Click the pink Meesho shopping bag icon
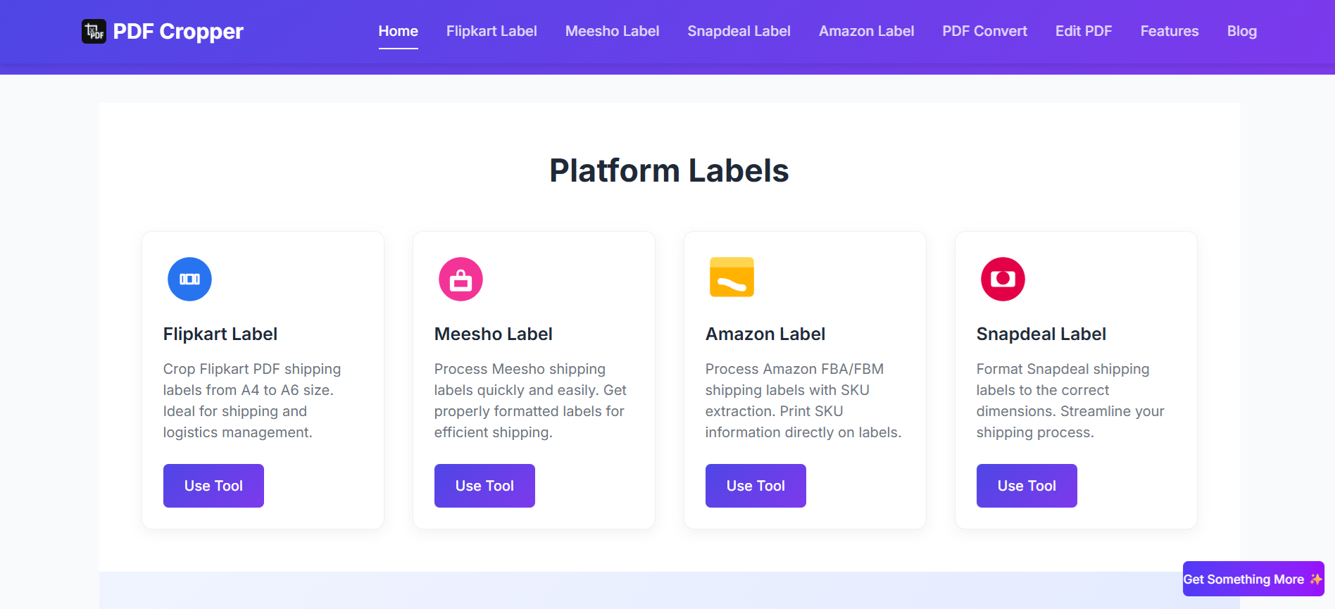Viewport: 1335px width, 609px height. pyautogui.click(x=460, y=279)
